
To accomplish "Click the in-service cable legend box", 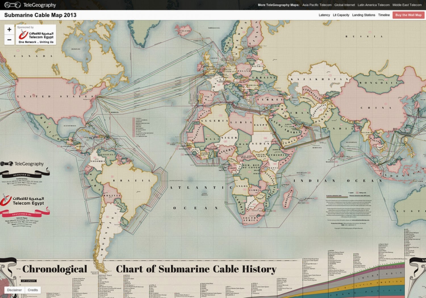I will [334, 196].
